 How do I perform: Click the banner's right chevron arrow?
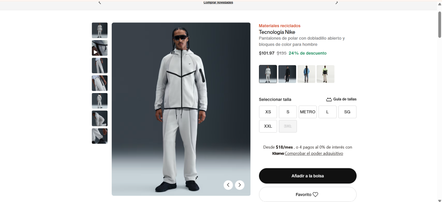pos(337,3)
